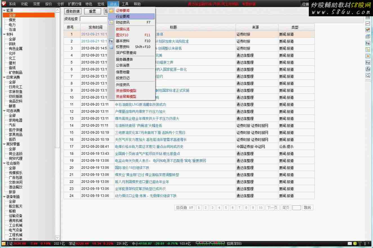Image resolution: width=373 pixels, height=248 pixels.
Task: Click the tree panel scroll-down arrow
Action: point(57,238)
